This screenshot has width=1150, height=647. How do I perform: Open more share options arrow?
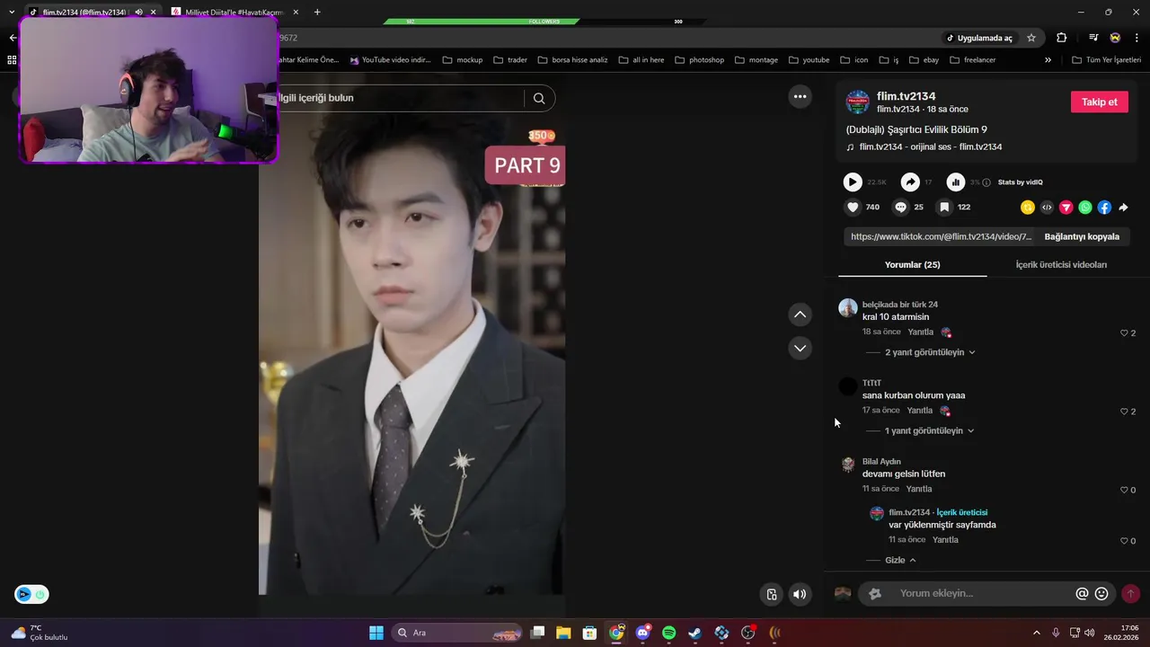point(1123,207)
